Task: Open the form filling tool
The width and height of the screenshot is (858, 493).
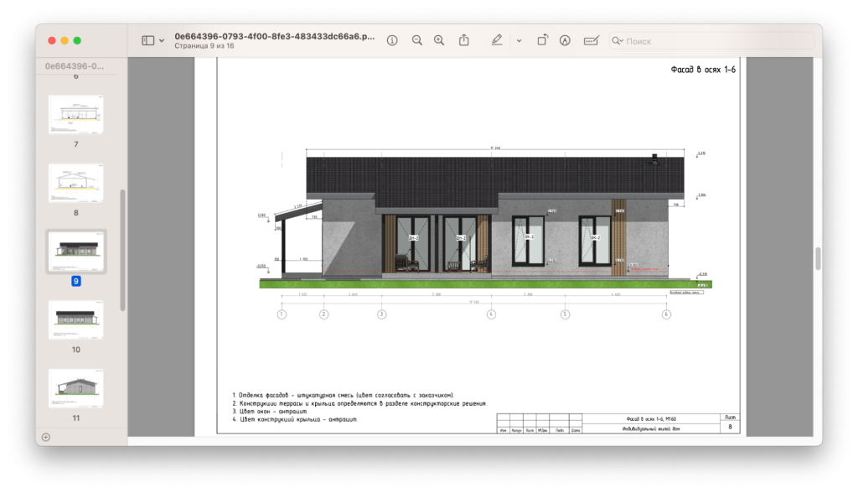Action: pos(591,40)
